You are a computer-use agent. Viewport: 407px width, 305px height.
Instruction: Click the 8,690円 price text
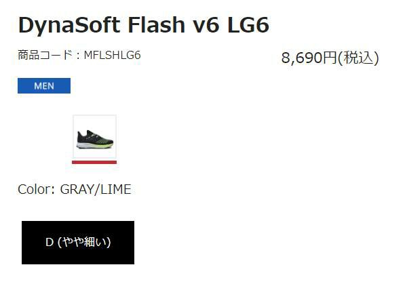309,58
